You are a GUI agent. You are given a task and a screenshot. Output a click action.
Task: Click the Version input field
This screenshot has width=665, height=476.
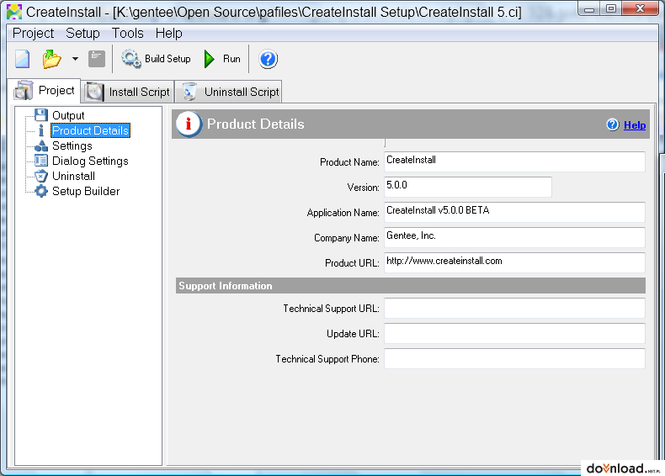click(468, 187)
